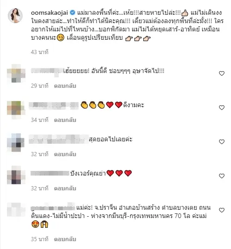
Task: Reply to the สุดยอดไปเลยค่ะ comment
Action: point(65,154)
